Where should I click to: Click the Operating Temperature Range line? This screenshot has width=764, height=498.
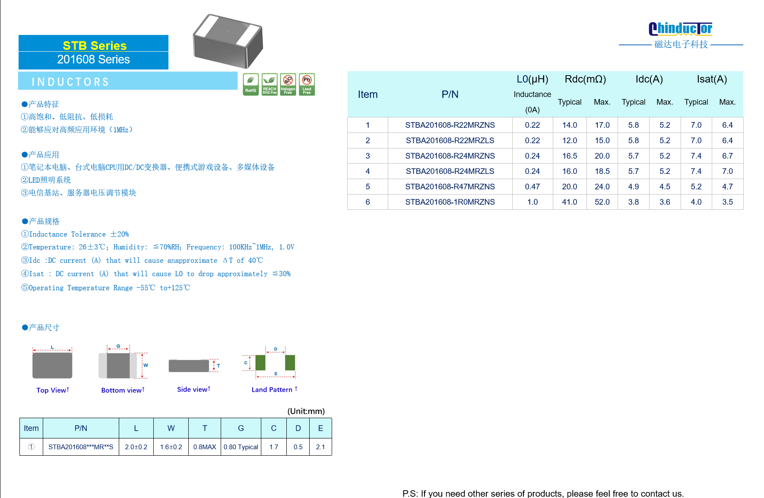click(105, 287)
